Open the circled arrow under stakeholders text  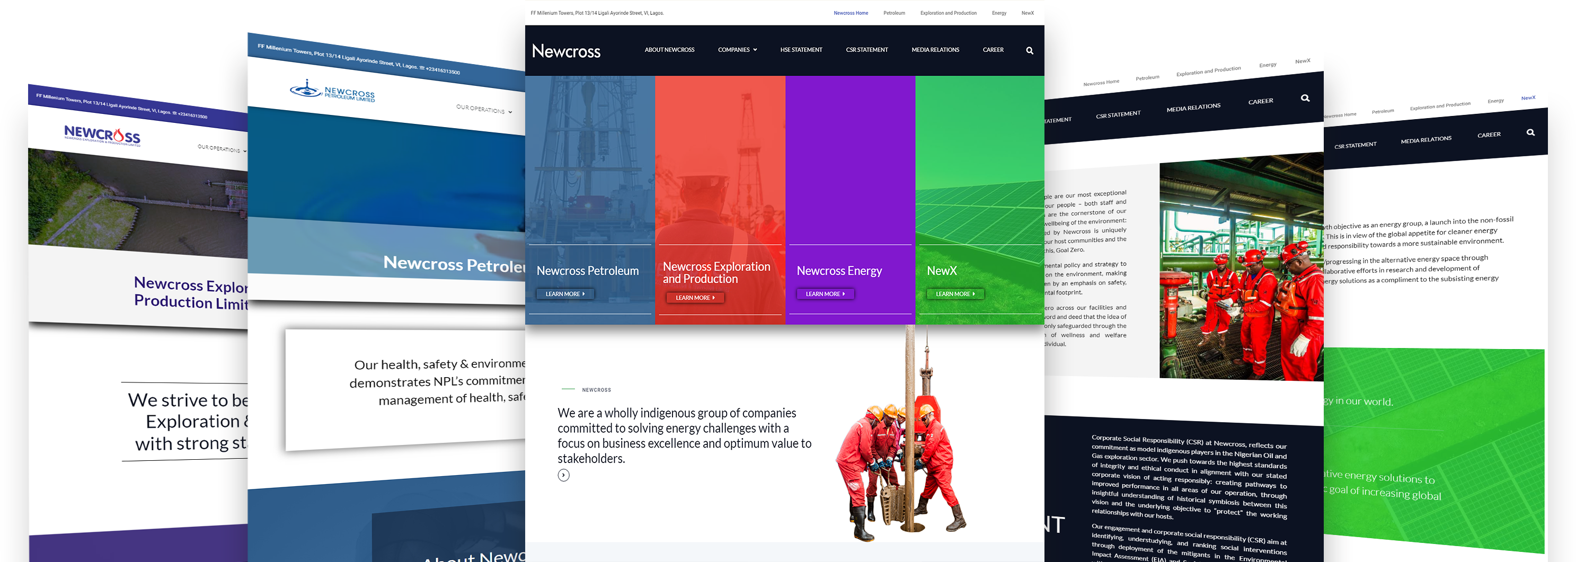[x=563, y=475]
